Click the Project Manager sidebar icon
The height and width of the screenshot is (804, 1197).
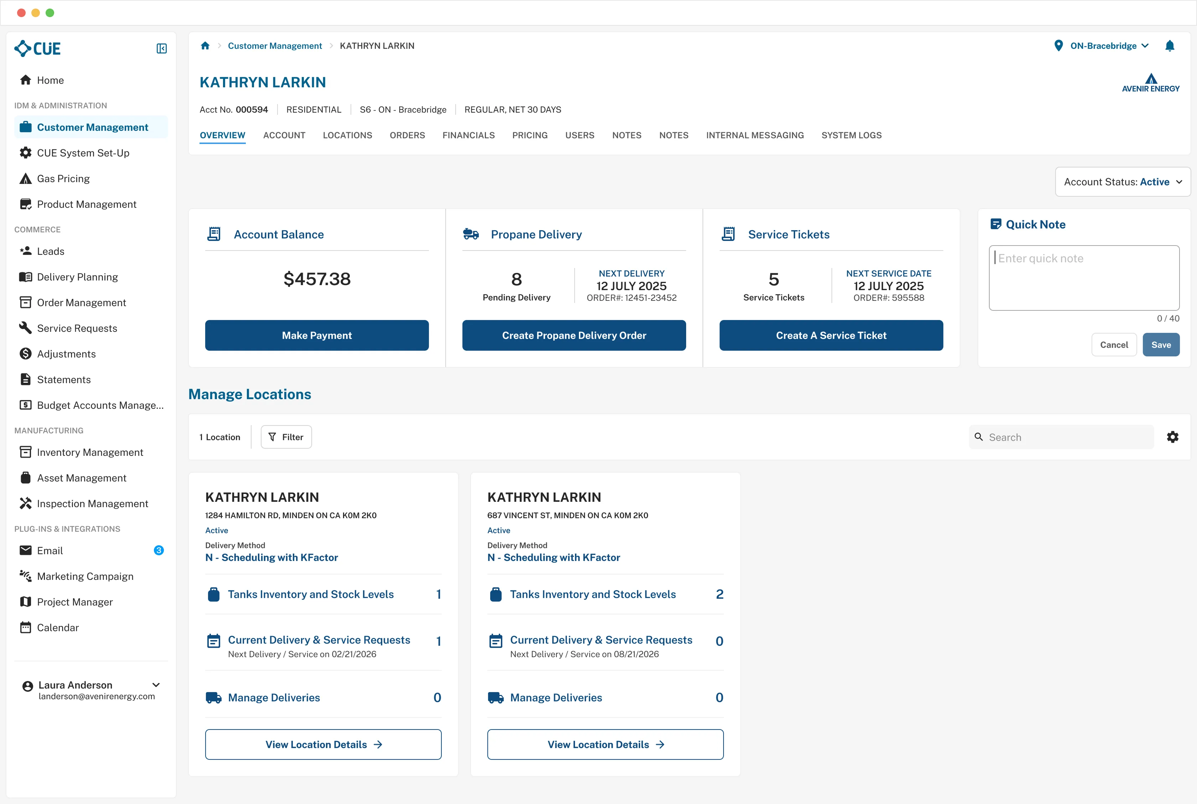tap(26, 602)
